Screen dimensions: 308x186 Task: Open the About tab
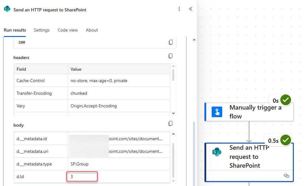point(92,30)
